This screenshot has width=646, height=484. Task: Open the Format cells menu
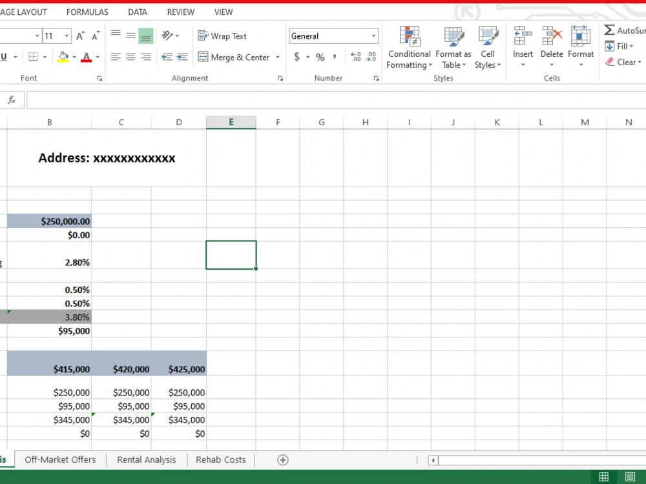pyautogui.click(x=581, y=46)
